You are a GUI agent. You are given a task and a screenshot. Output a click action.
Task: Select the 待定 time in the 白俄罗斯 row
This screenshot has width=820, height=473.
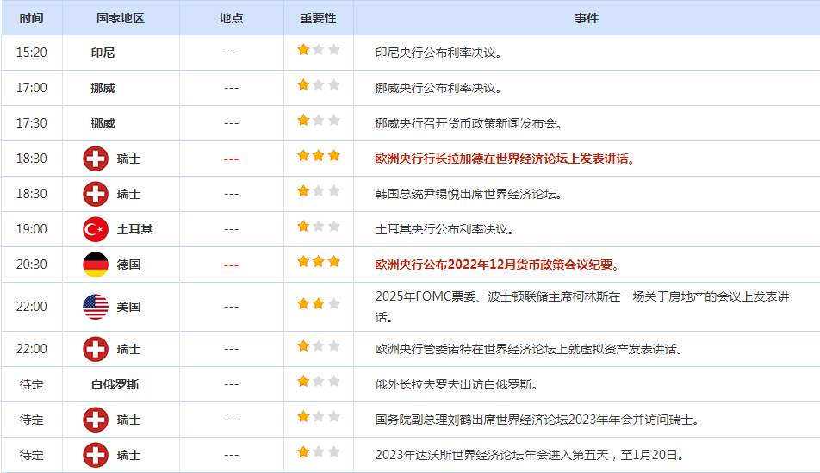[x=31, y=384]
